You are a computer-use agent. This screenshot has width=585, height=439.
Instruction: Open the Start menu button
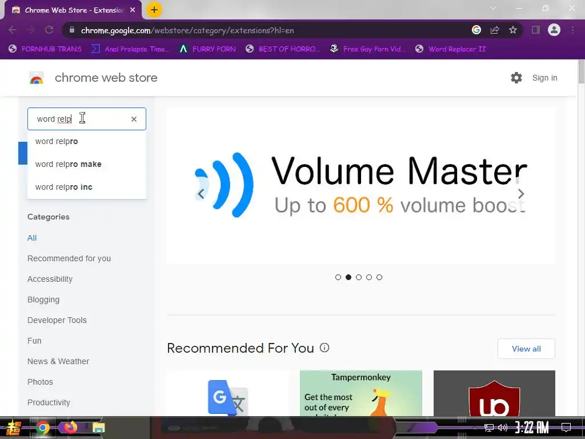(x=13, y=428)
